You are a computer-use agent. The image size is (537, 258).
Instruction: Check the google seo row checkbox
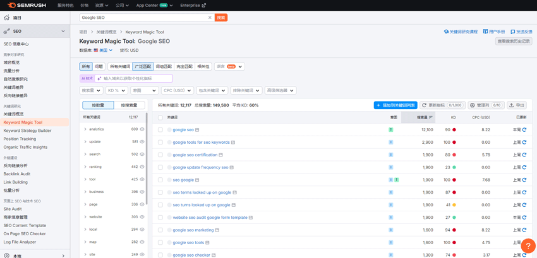coord(160,130)
